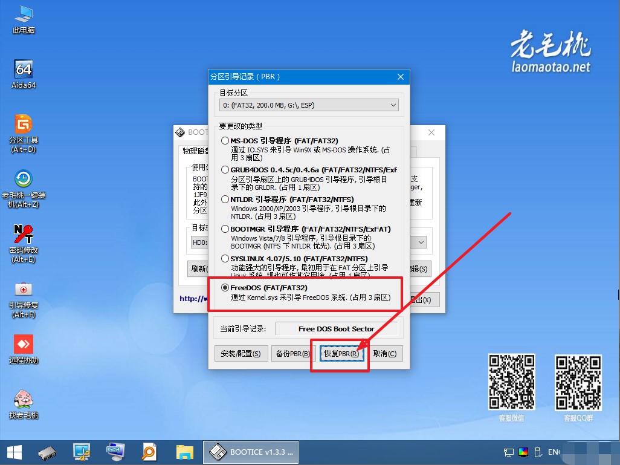Click the 取消(C) button
Image resolution: width=620 pixels, height=465 pixels.
(385, 353)
